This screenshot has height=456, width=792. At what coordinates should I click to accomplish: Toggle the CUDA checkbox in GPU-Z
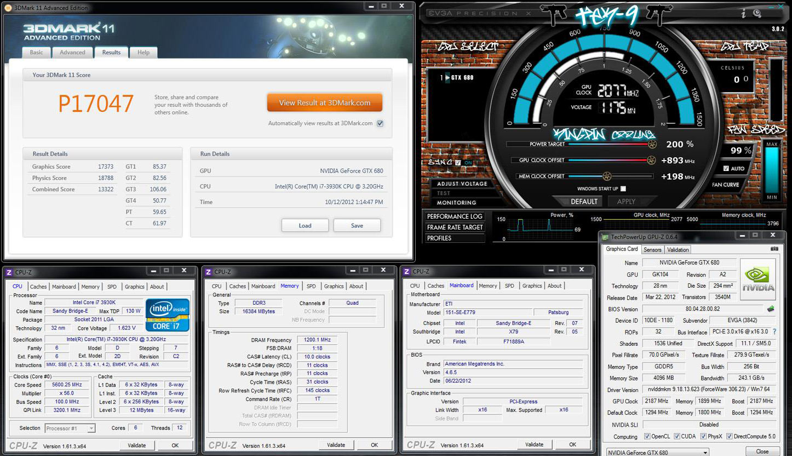pos(677,437)
